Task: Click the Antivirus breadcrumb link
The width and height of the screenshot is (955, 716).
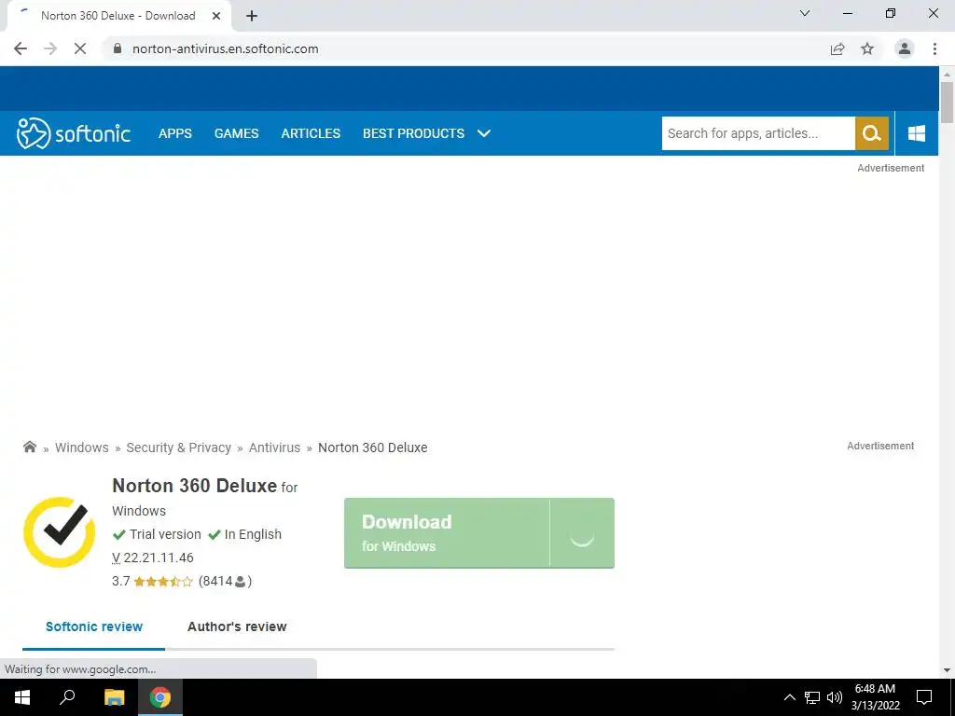Action: click(274, 447)
